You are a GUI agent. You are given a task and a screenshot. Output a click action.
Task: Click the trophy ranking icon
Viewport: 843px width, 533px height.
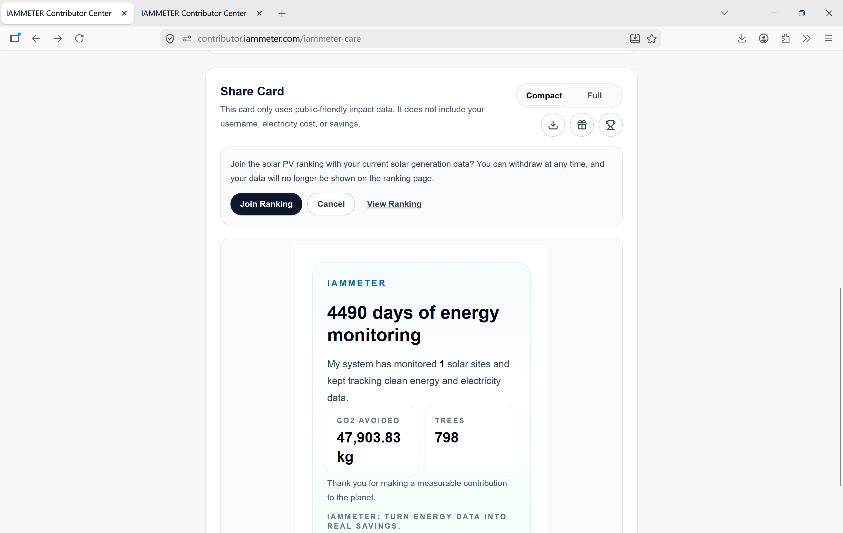(x=610, y=125)
